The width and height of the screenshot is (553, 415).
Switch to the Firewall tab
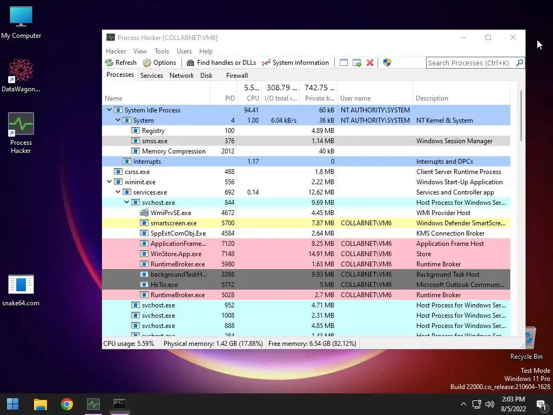tap(237, 76)
